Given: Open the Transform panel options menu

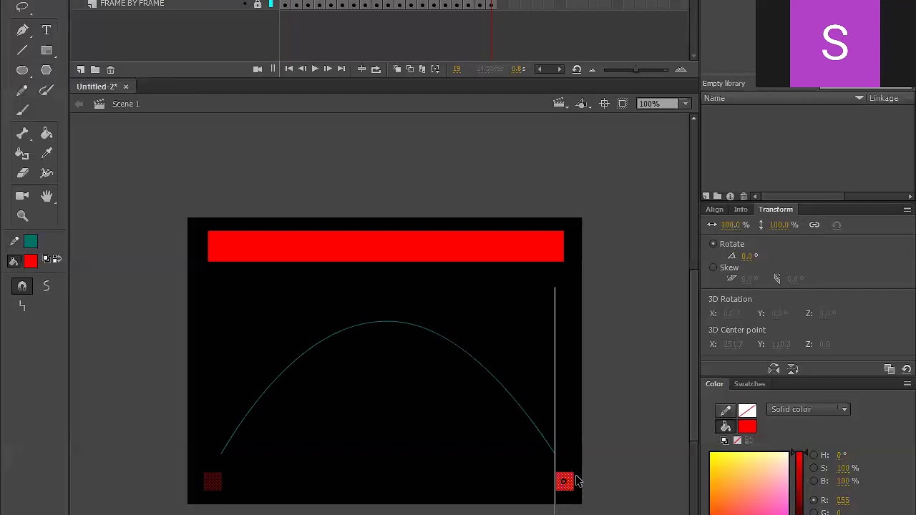Looking at the screenshot, I should [x=907, y=210].
